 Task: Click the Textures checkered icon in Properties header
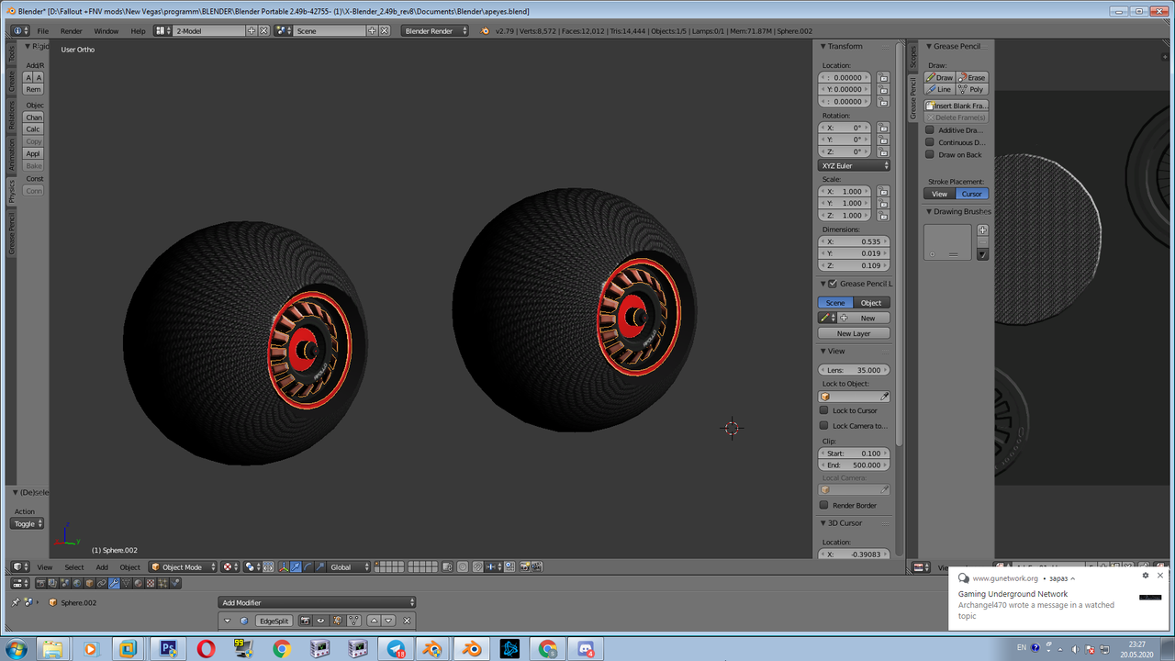[151, 585]
